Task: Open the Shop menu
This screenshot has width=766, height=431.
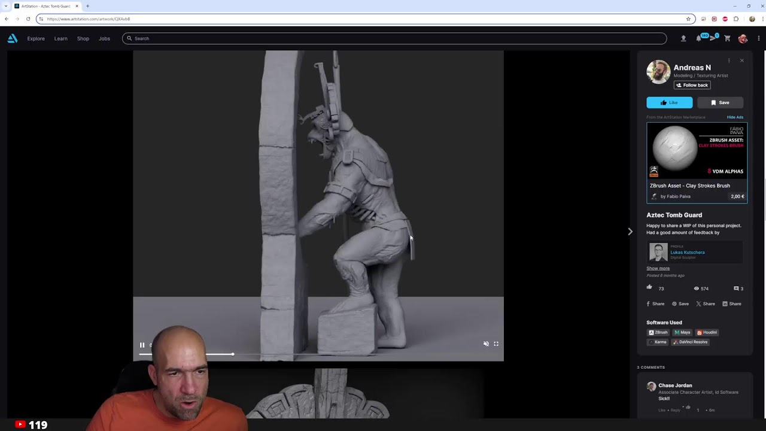Action: click(x=83, y=38)
